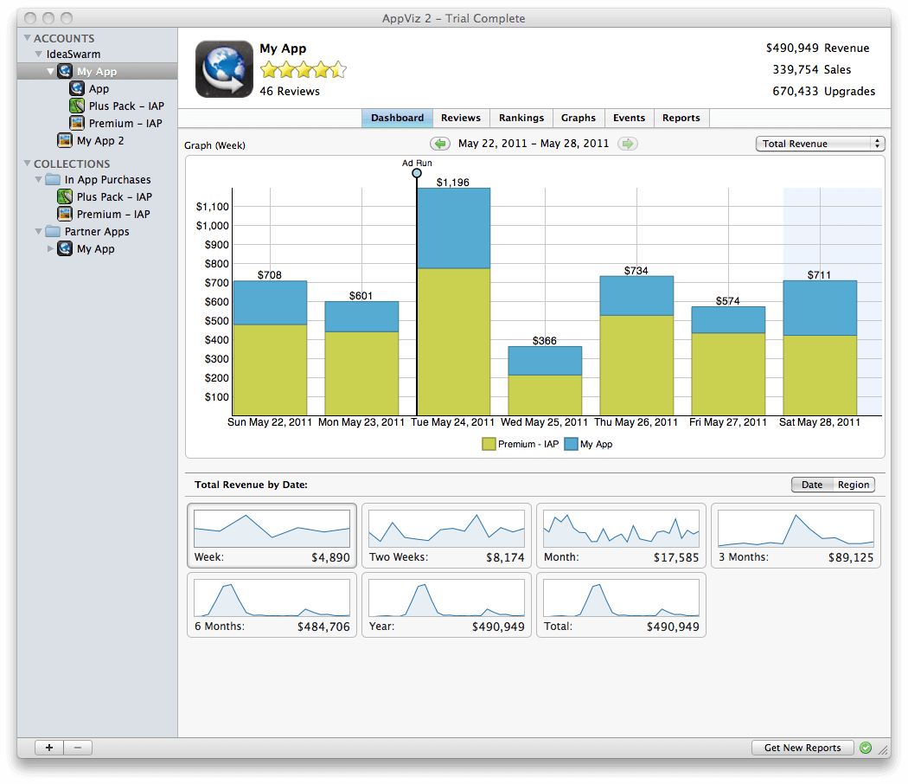Image resolution: width=908 pixels, height=784 pixels.
Task: Remove item with the minus button
Action: (x=78, y=748)
